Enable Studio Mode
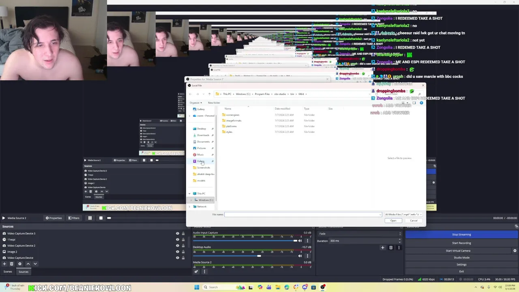Image resolution: width=519 pixels, height=292 pixels. pyautogui.click(x=461, y=258)
